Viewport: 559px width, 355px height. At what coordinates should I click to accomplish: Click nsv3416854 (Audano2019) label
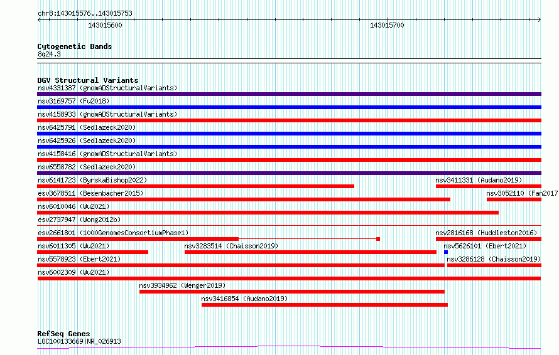[244, 299]
